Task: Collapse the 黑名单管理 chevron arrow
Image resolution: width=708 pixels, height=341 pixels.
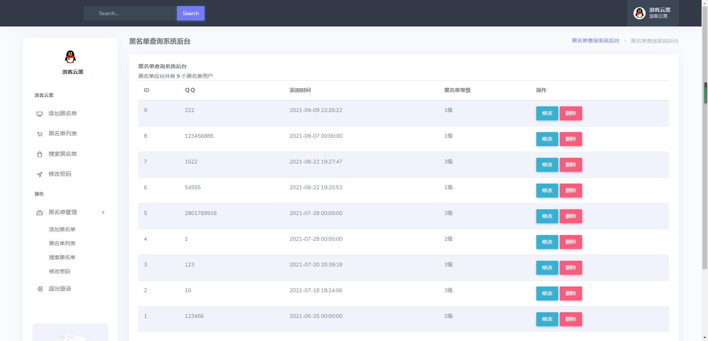Action: click(103, 213)
